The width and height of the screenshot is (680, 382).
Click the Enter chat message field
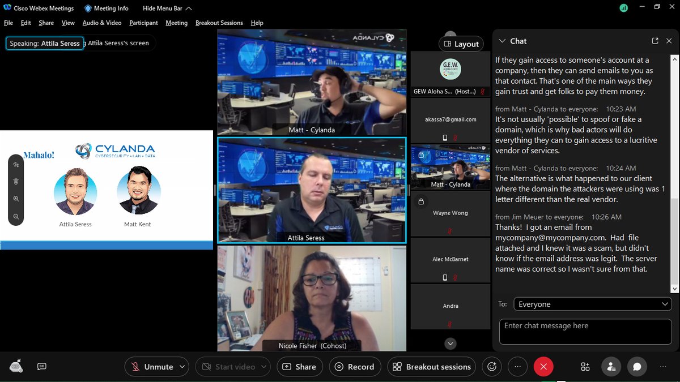(x=585, y=332)
